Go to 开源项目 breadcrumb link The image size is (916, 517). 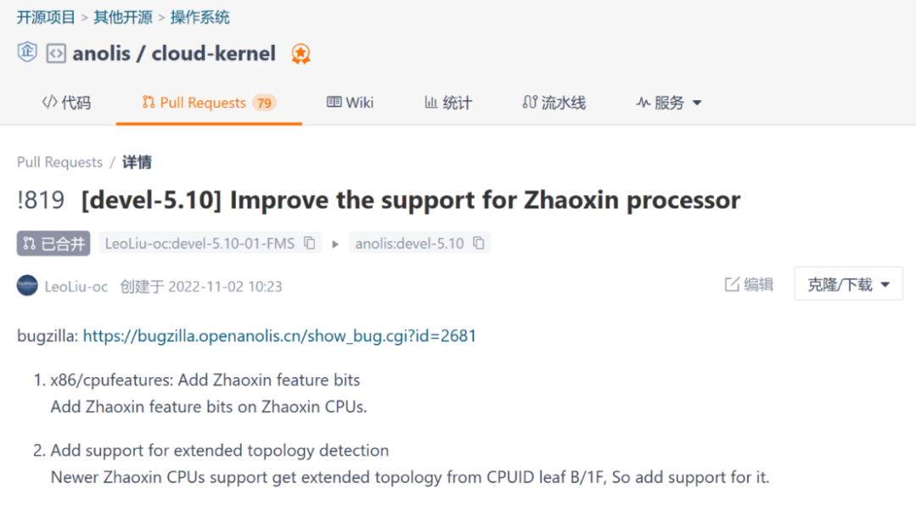pos(46,18)
